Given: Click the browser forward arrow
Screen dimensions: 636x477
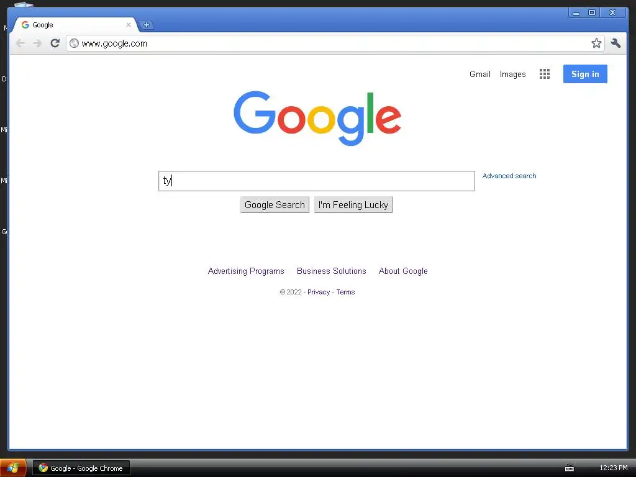Looking at the screenshot, I should coord(37,43).
